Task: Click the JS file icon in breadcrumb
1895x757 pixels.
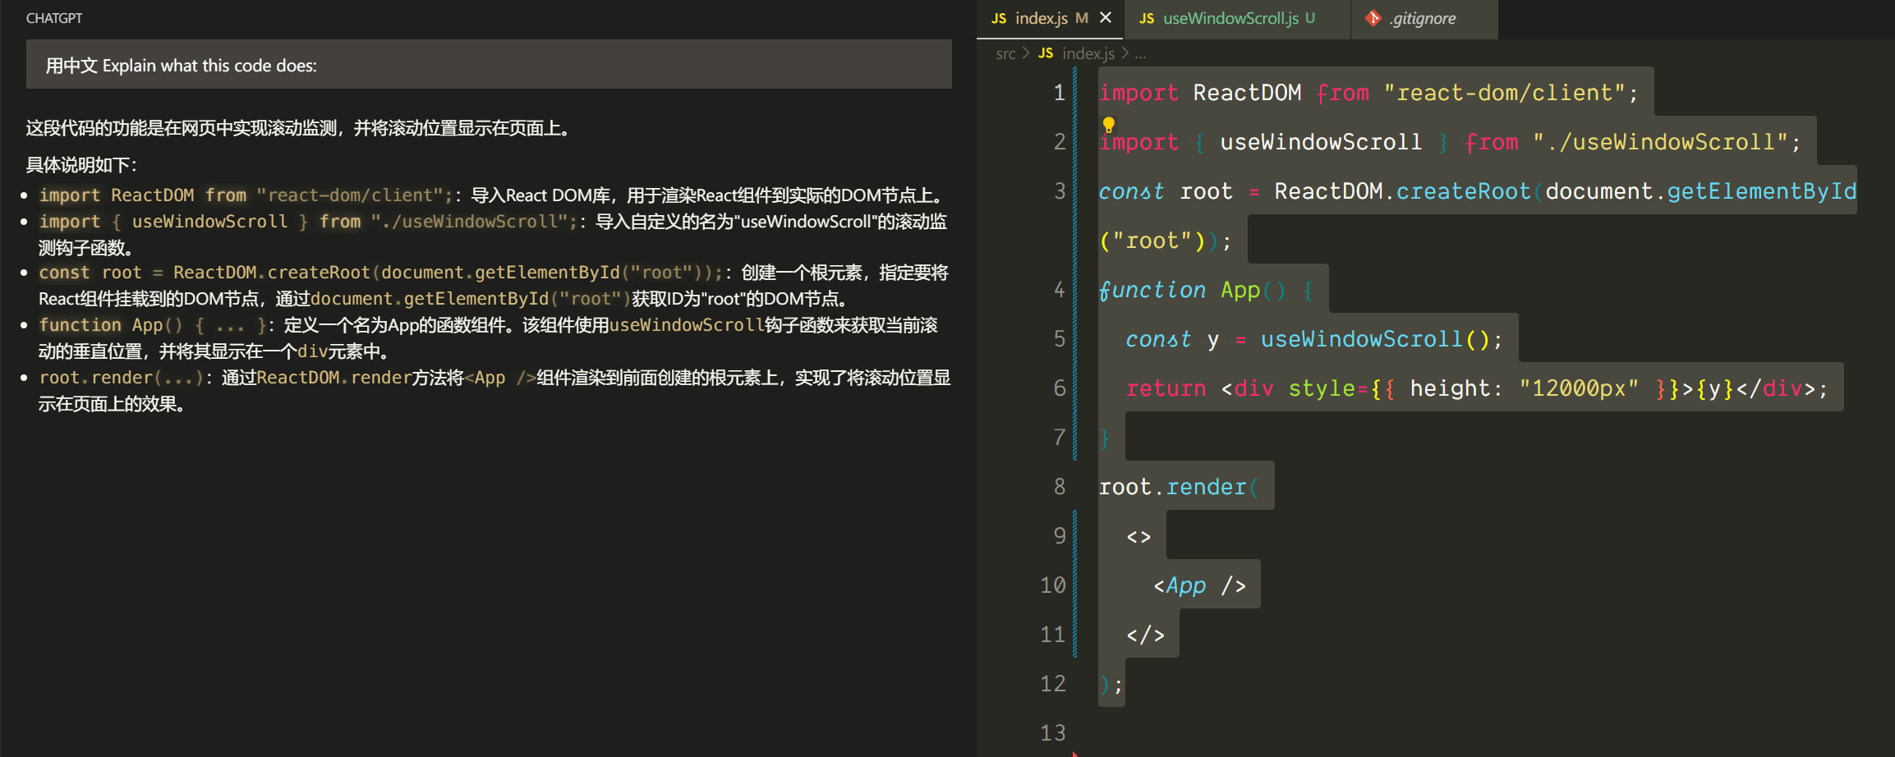Action: coord(1046,53)
